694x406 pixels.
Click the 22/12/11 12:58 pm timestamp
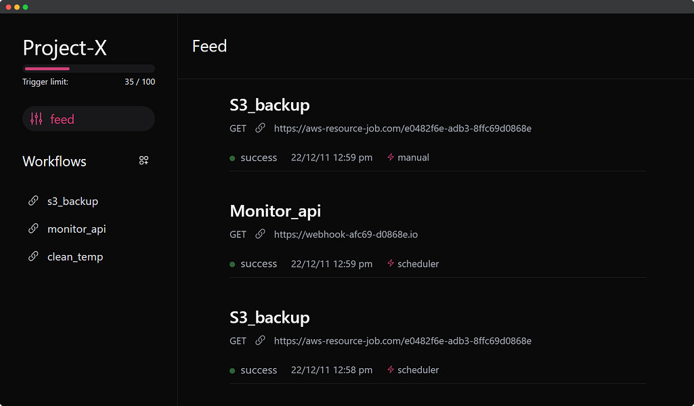tap(332, 369)
